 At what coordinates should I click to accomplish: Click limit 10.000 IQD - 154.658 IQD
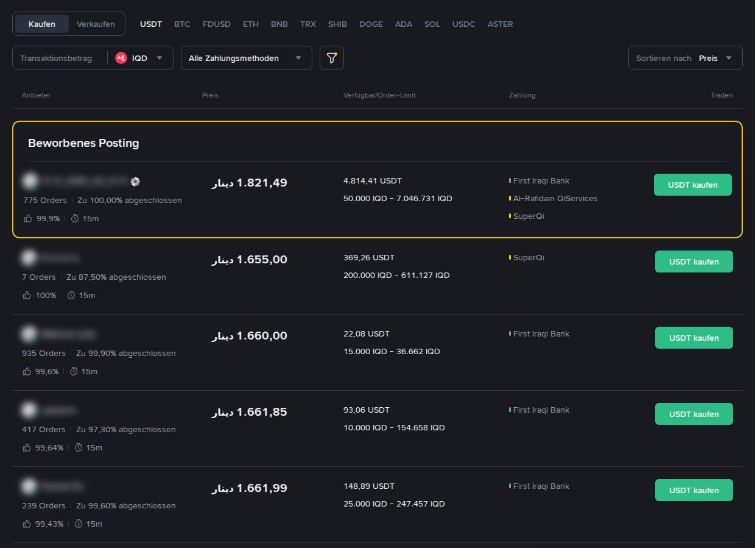click(x=394, y=427)
